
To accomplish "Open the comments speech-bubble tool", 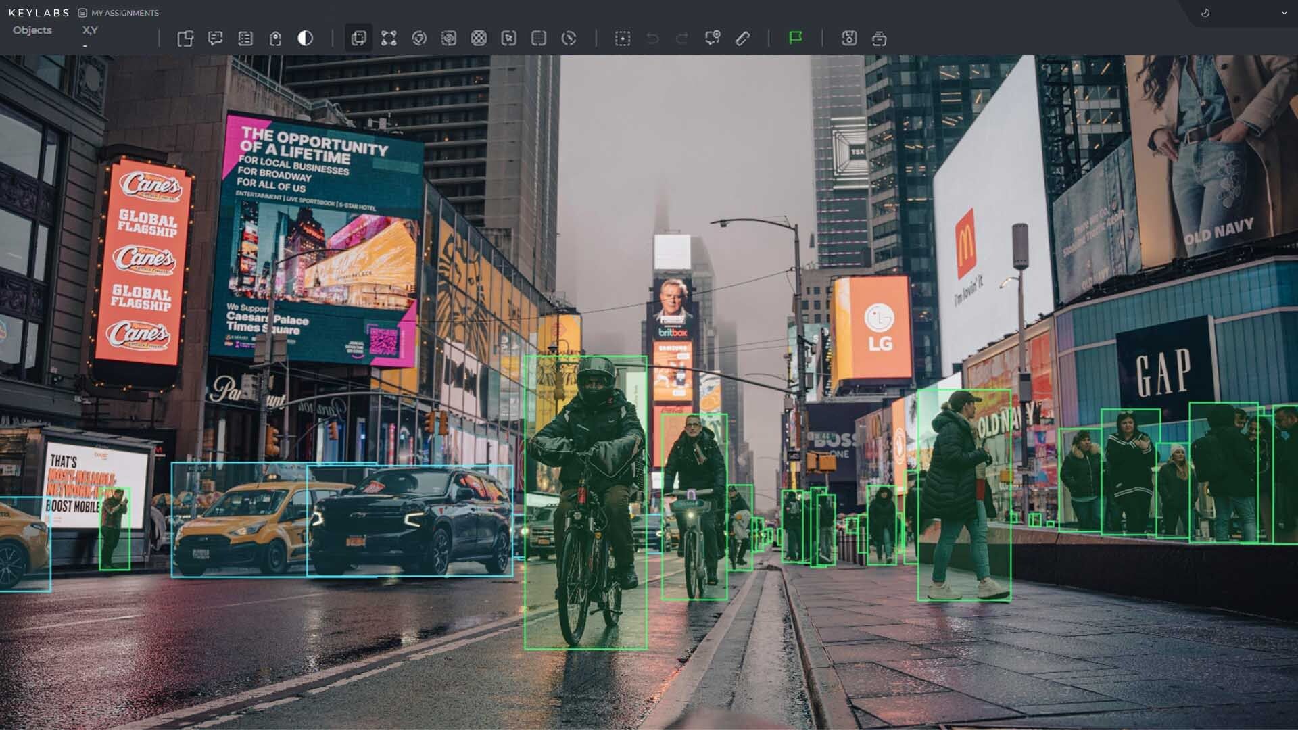I will click(215, 39).
